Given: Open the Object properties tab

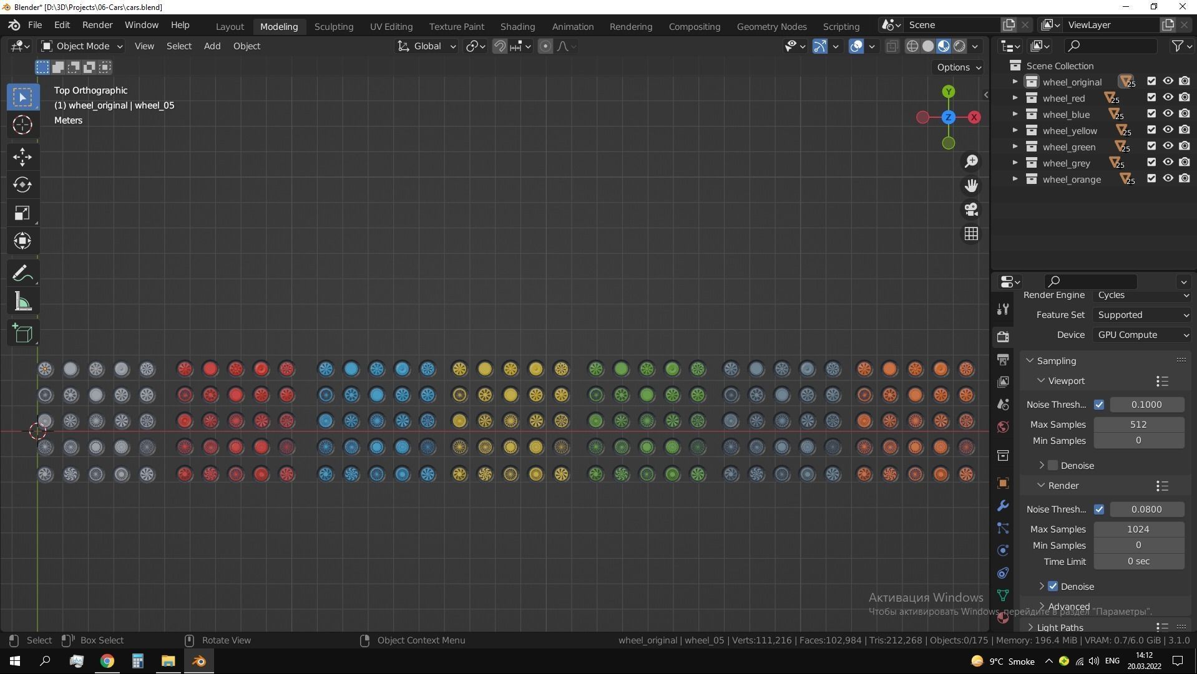Looking at the screenshot, I should (1003, 483).
